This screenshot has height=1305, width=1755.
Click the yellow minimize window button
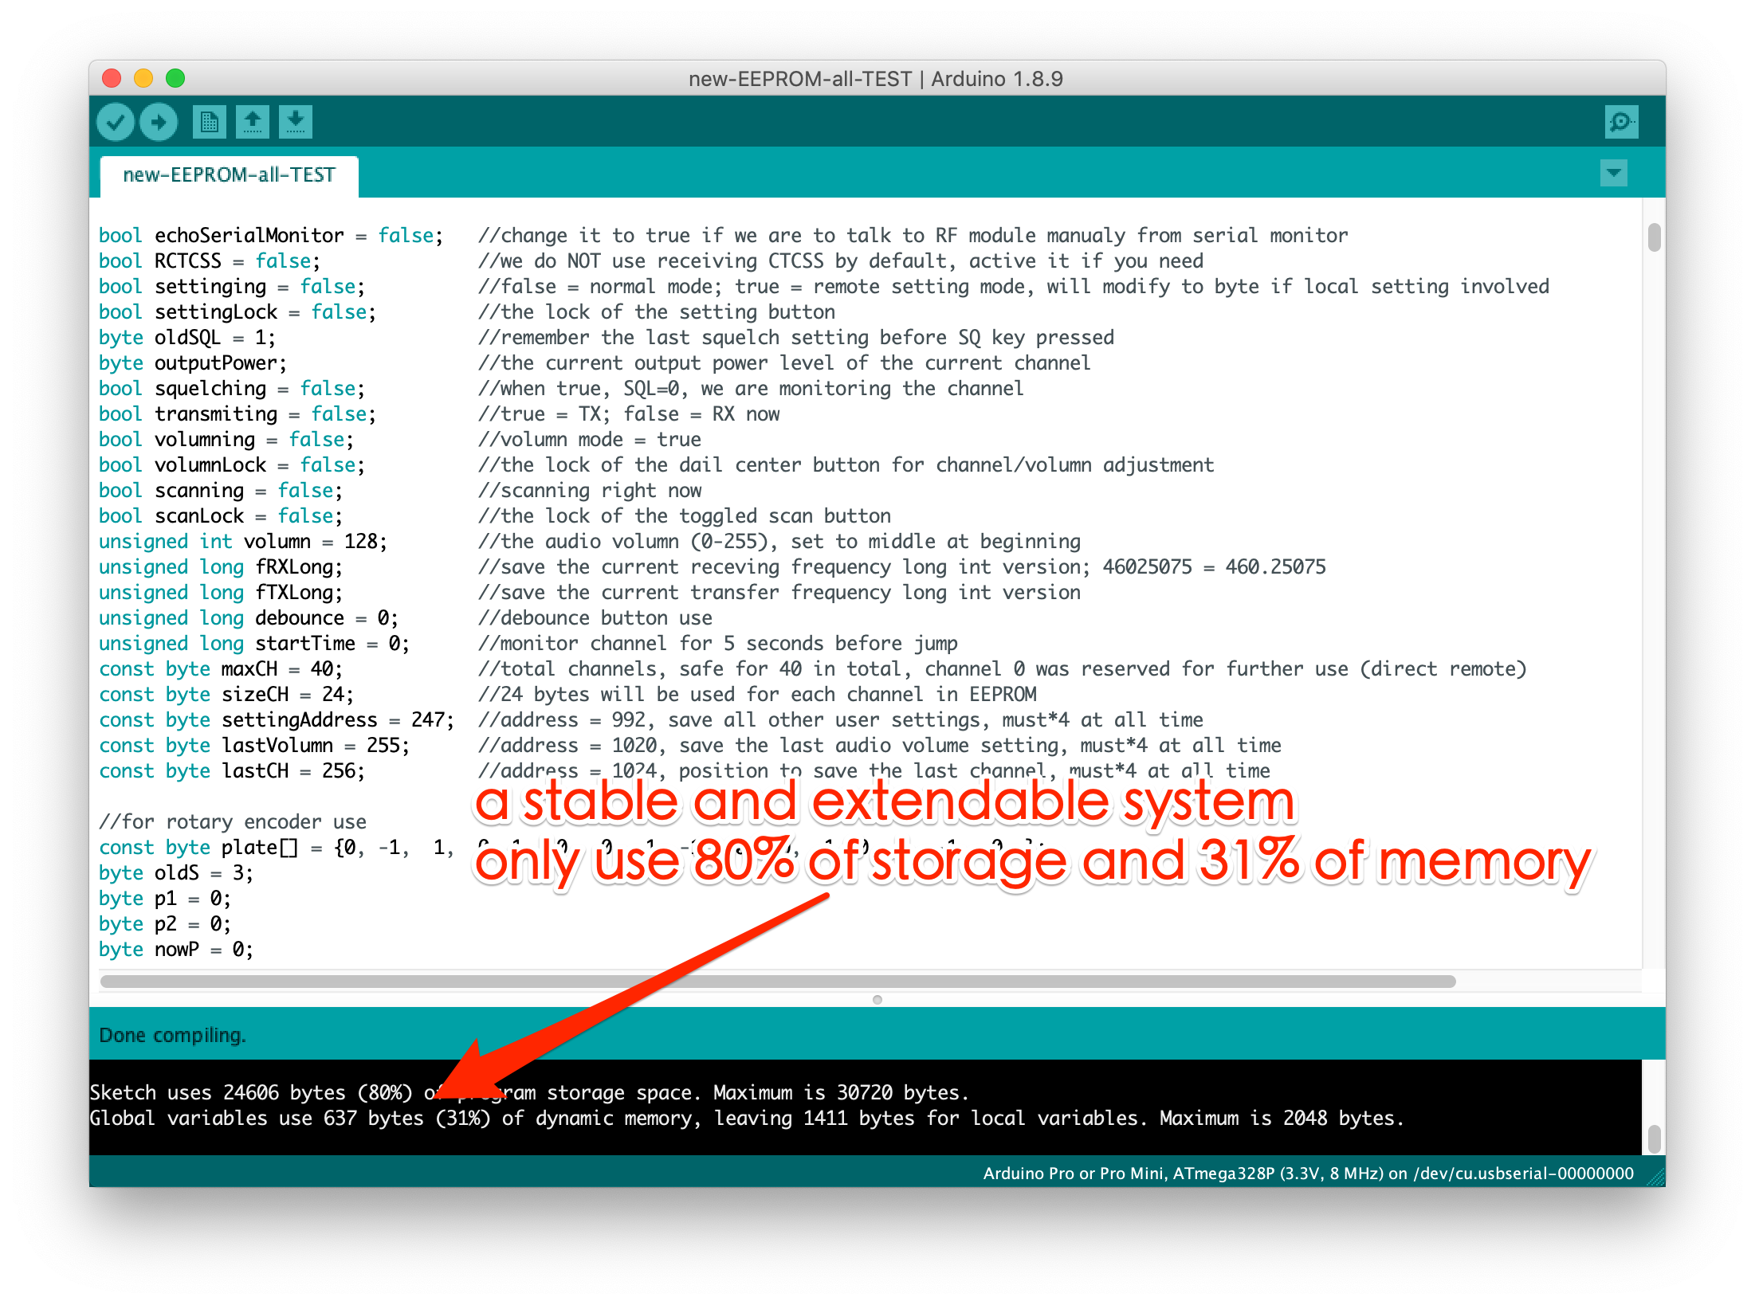(143, 78)
